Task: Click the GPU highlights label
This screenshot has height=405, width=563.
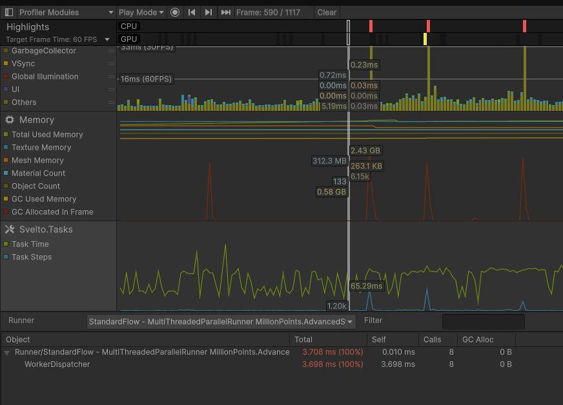Action: coord(128,39)
